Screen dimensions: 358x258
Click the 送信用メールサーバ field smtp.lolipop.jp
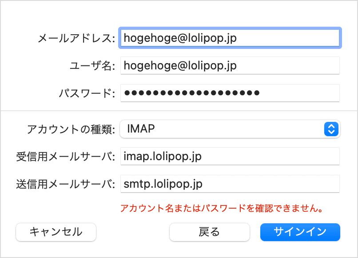(230, 184)
